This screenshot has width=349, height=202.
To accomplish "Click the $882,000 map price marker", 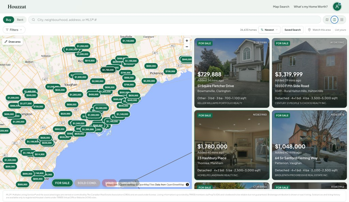I will [x=59, y=129].
